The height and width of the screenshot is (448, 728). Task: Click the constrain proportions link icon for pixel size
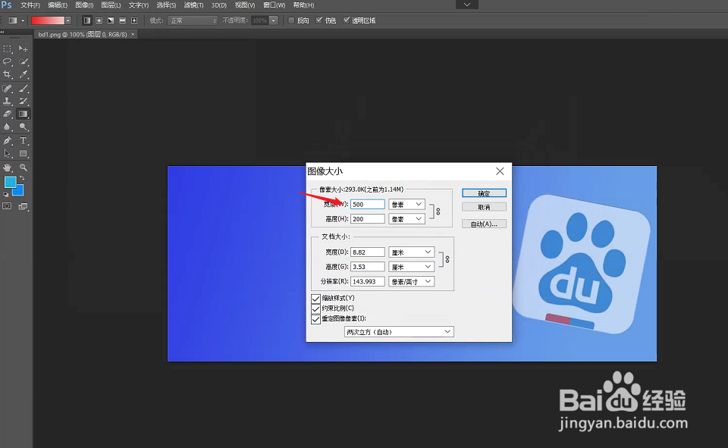(438, 211)
